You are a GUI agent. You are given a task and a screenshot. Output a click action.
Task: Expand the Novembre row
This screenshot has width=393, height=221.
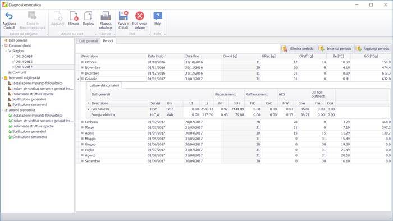[82, 67]
